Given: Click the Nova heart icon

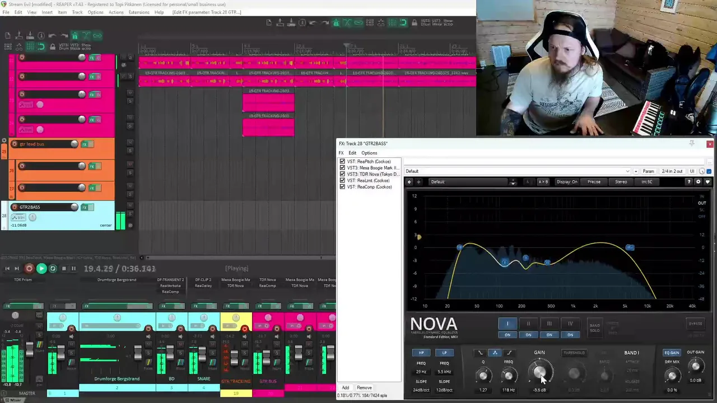Looking at the screenshot, I should tap(707, 182).
